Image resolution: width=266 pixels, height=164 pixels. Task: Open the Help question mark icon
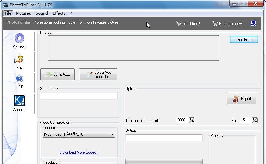[x=19, y=79]
